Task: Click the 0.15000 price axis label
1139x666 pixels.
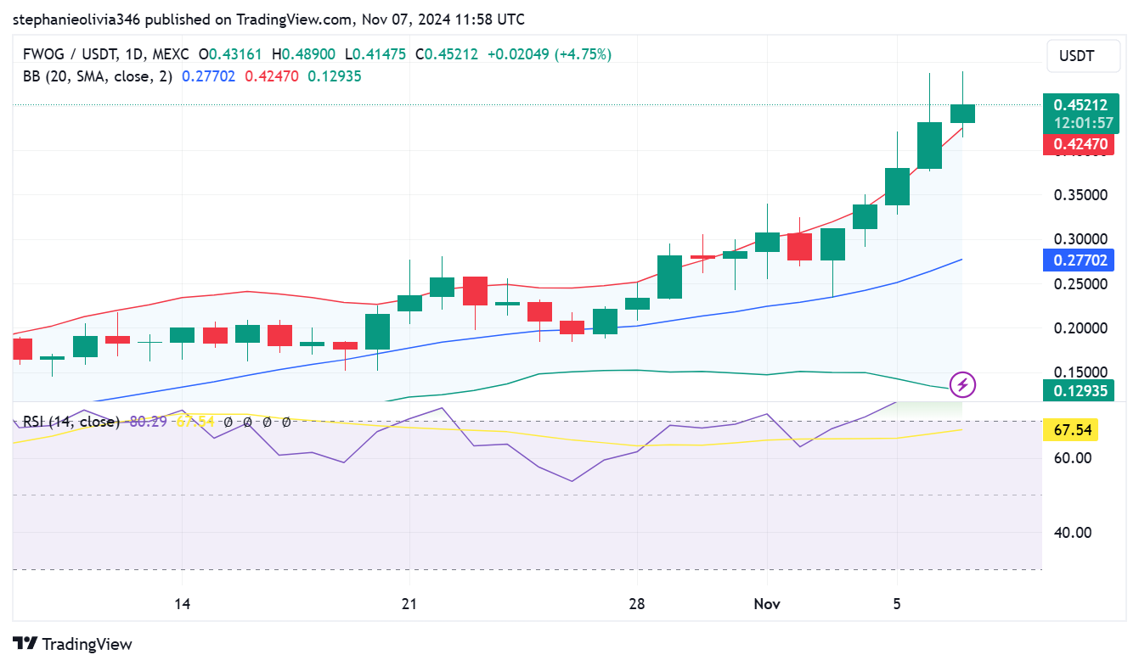Action: (1080, 372)
